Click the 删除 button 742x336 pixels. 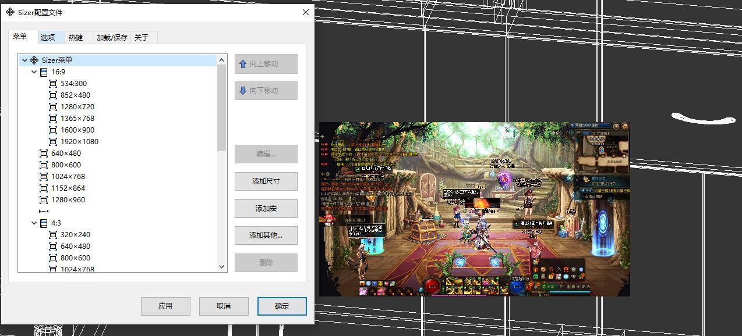(x=266, y=263)
